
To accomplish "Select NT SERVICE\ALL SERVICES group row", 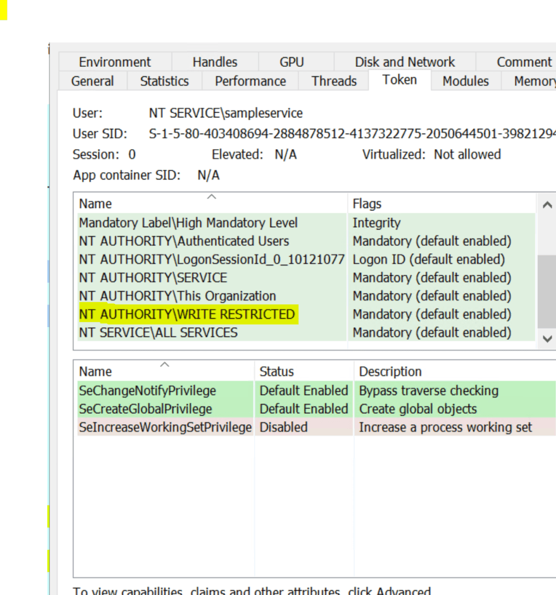I will (x=158, y=333).
